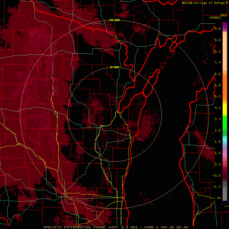Click the 1.8 value on the color scale
This screenshot has width=229, height=229.
coord(218,142)
